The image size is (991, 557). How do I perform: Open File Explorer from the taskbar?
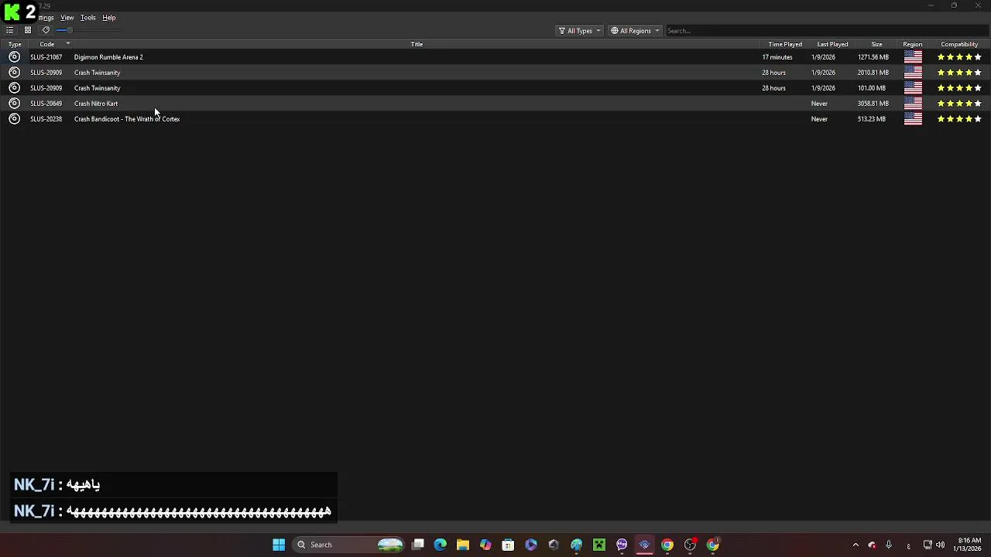click(x=463, y=545)
